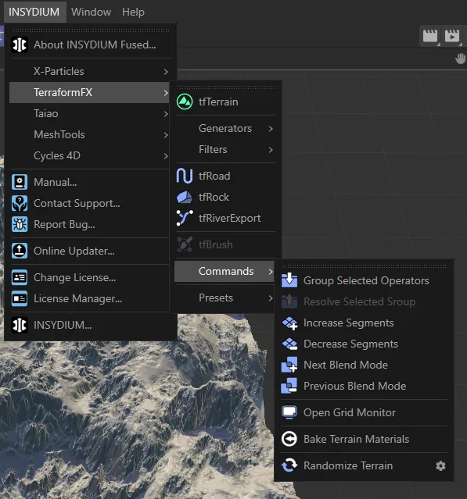Image resolution: width=467 pixels, height=499 pixels.
Task: Click the License Manager... entry text
Action: pos(77,298)
